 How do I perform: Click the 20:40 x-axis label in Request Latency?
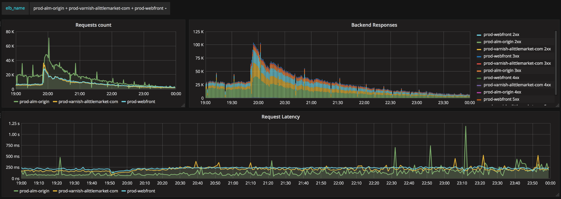[198, 183]
